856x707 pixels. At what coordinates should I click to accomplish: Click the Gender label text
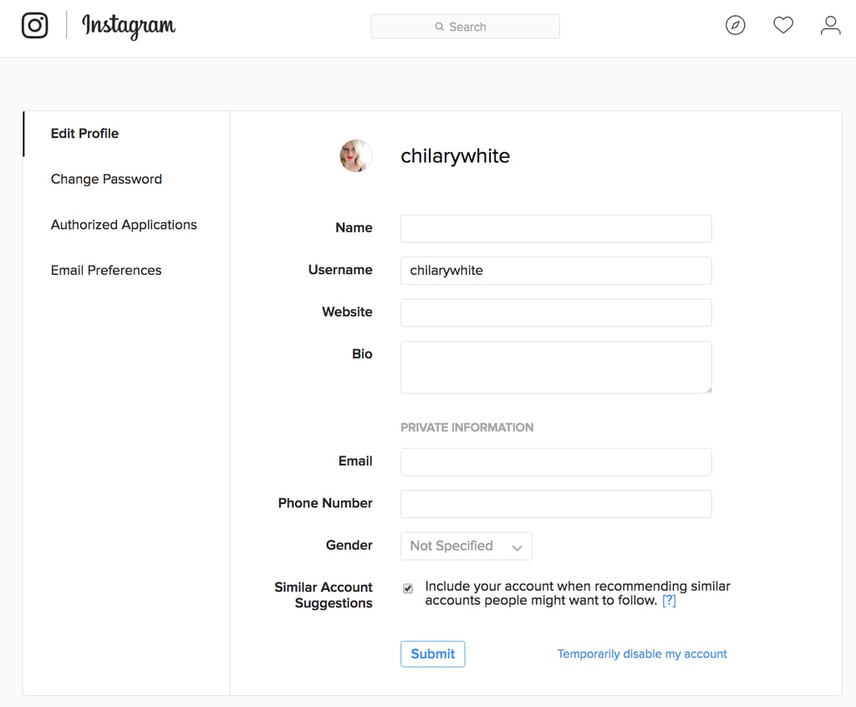(349, 545)
